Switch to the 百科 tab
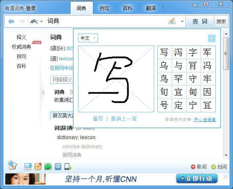Viewport: 233px width, 189px height. (127, 8)
